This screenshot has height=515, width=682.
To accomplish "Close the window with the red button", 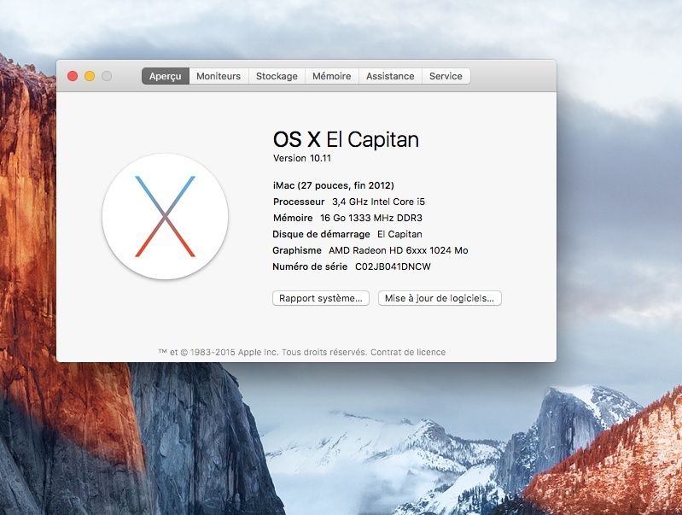I will click(x=73, y=76).
